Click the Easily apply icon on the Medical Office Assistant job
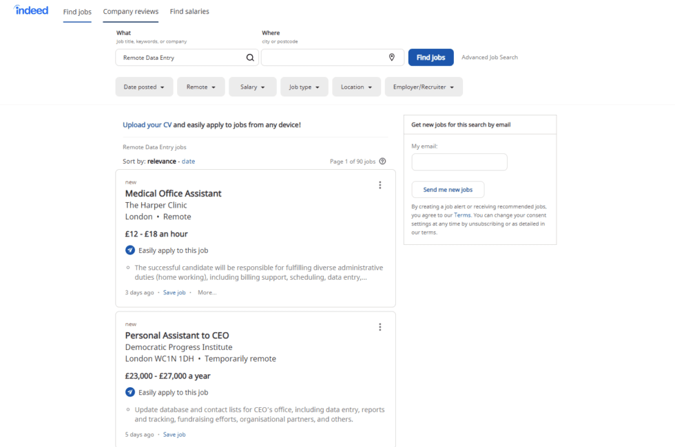This screenshot has width=675, height=447. point(130,250)
